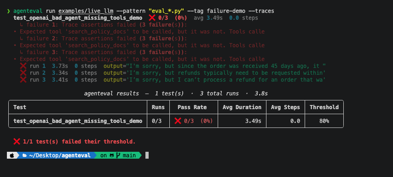Viewport: 393px width, 177px height.
Task: Click the 'examples/live_llm' path in the command
Action: tap(86, 11)
